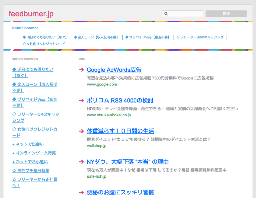This screenshot has height=198, width=256.
Task: Click the pink arrow beside ポリコム RSS 4000
Action: tap(81, 100)
